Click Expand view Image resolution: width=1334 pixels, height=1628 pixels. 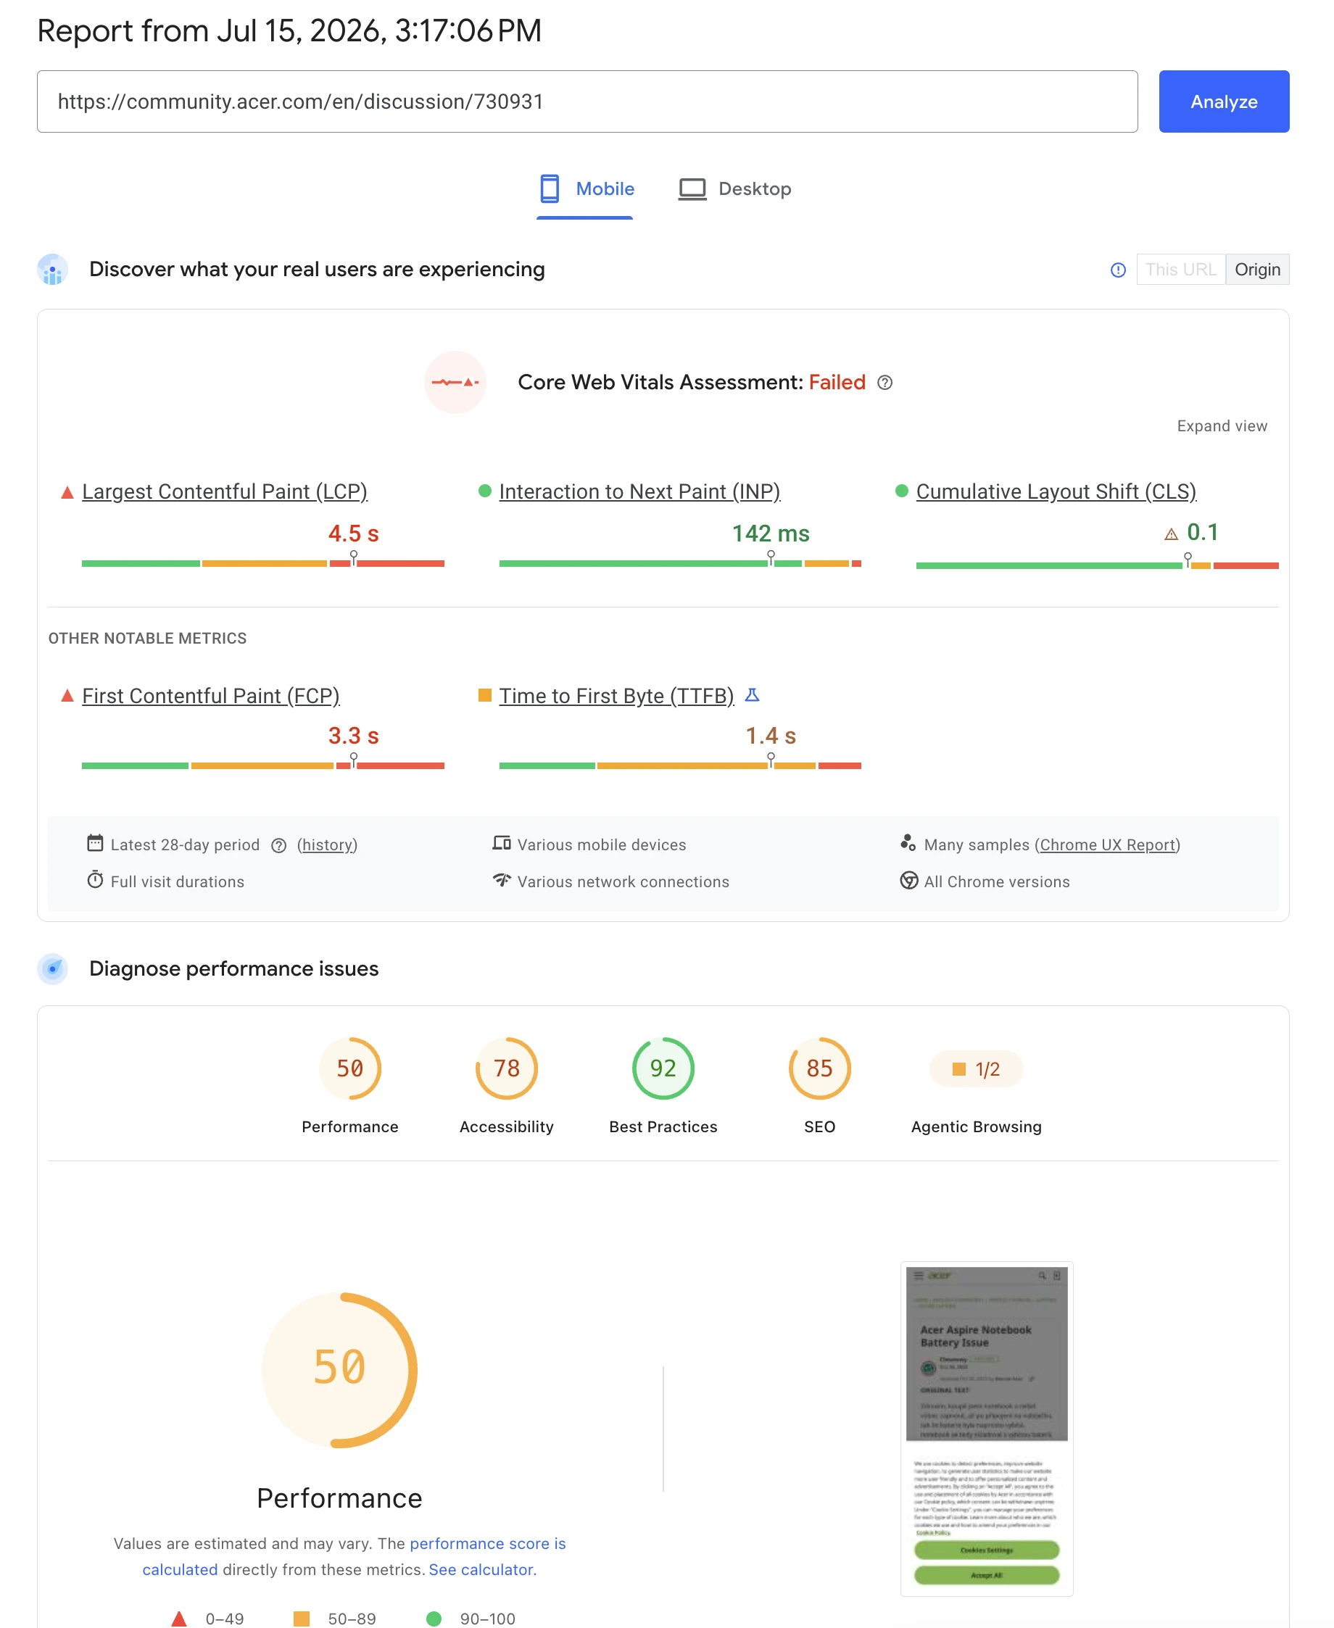1221,426
